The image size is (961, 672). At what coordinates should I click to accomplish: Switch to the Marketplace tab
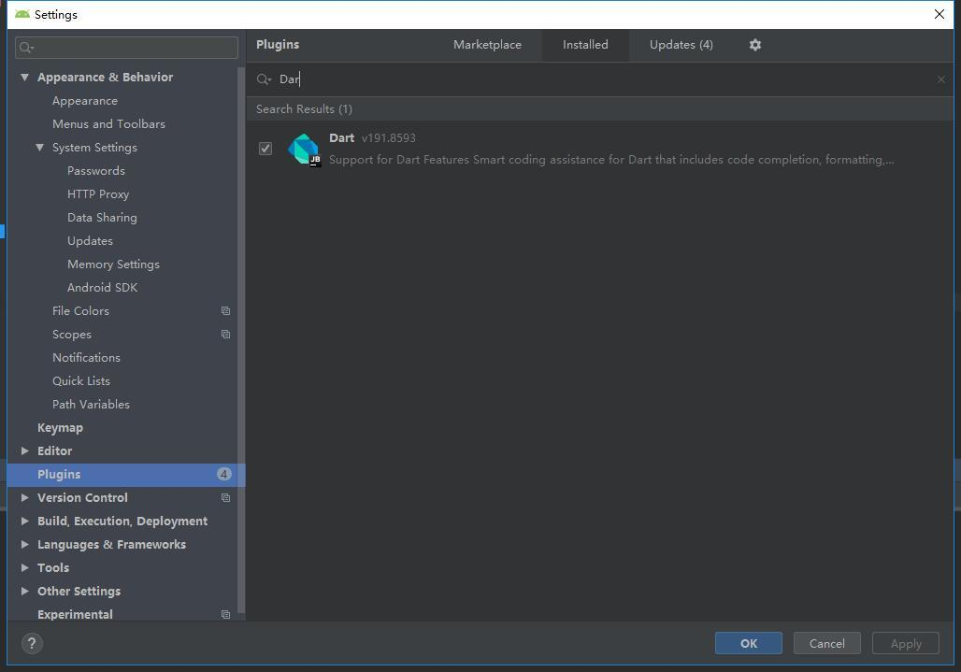pyautogui.click(x=487, y=45)
